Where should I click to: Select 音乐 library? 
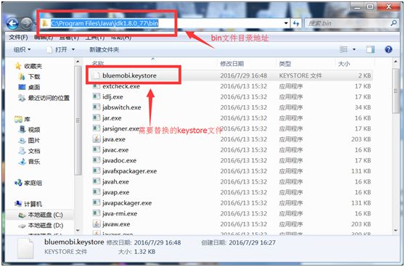coord(34,161)
